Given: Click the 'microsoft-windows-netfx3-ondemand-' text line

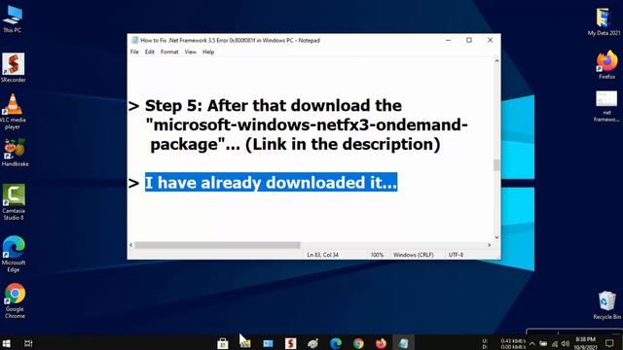Looking at the screenshot, I should [x=307, y=124].
